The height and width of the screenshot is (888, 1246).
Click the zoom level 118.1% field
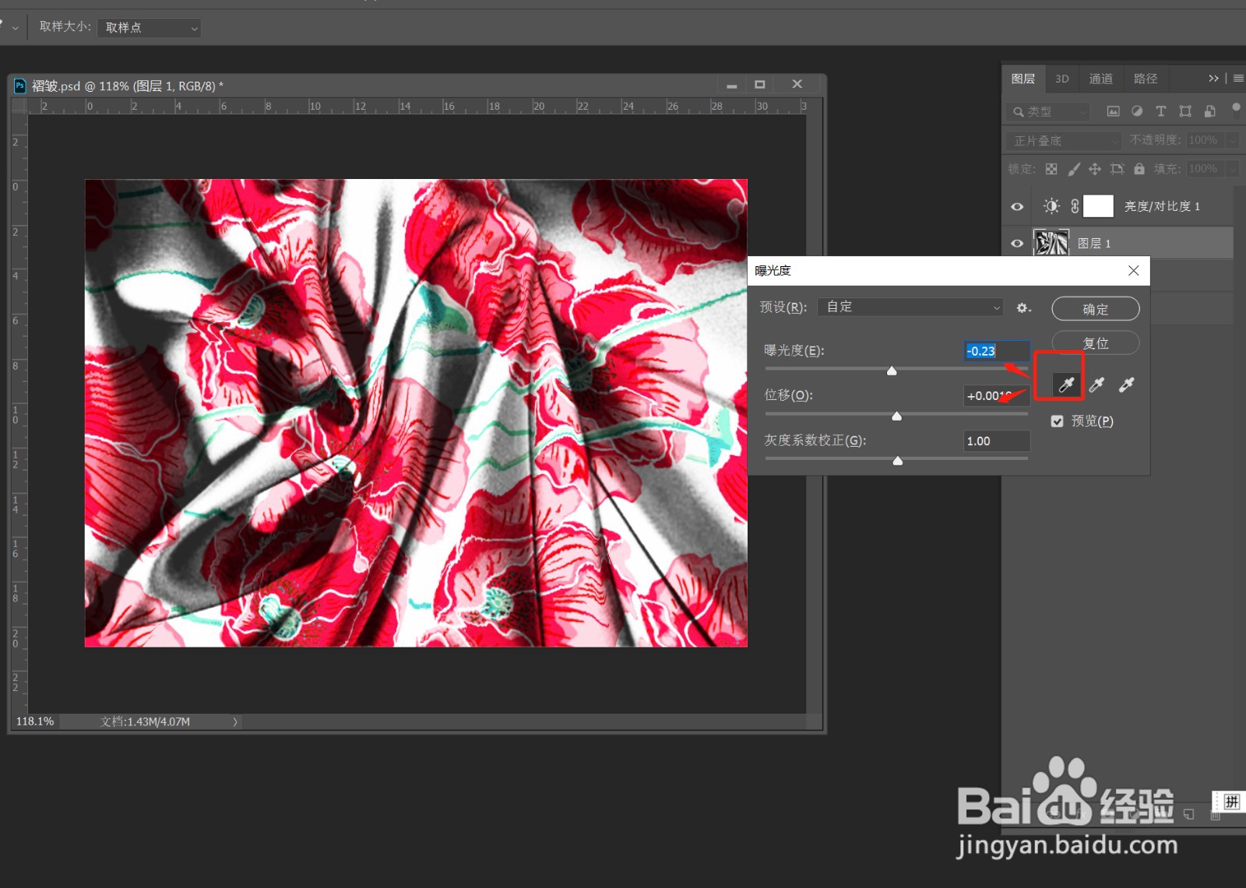tap(35, 721)
